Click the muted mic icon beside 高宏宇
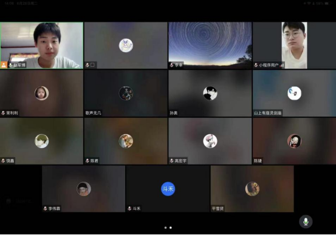 point(172,161)
